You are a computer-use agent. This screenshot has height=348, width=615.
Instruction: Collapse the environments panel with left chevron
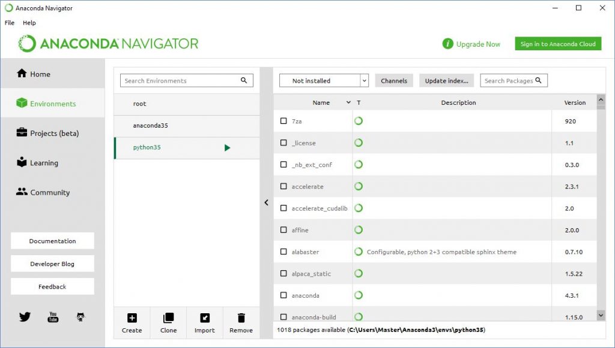pyautogui.click(x=267, y=202)
